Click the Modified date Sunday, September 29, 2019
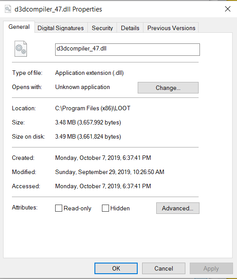The image size is (237, 279). 110,172
